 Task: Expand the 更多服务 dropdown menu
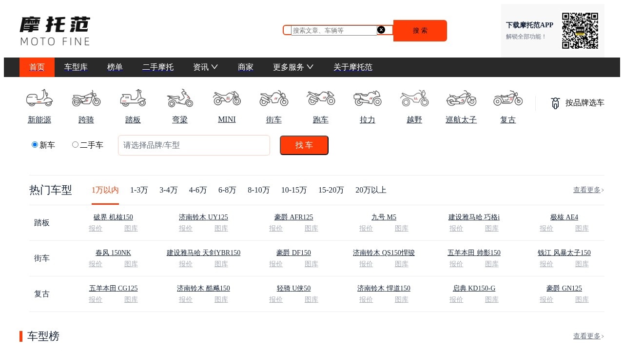293,67
